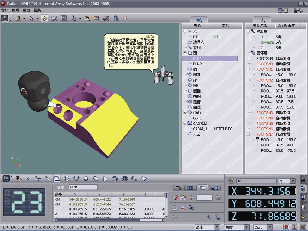Image resolution: width=308 pixels, height=231 pixels.
Task: Mute the speaker icon in help bubble
Action: point(149,37)
